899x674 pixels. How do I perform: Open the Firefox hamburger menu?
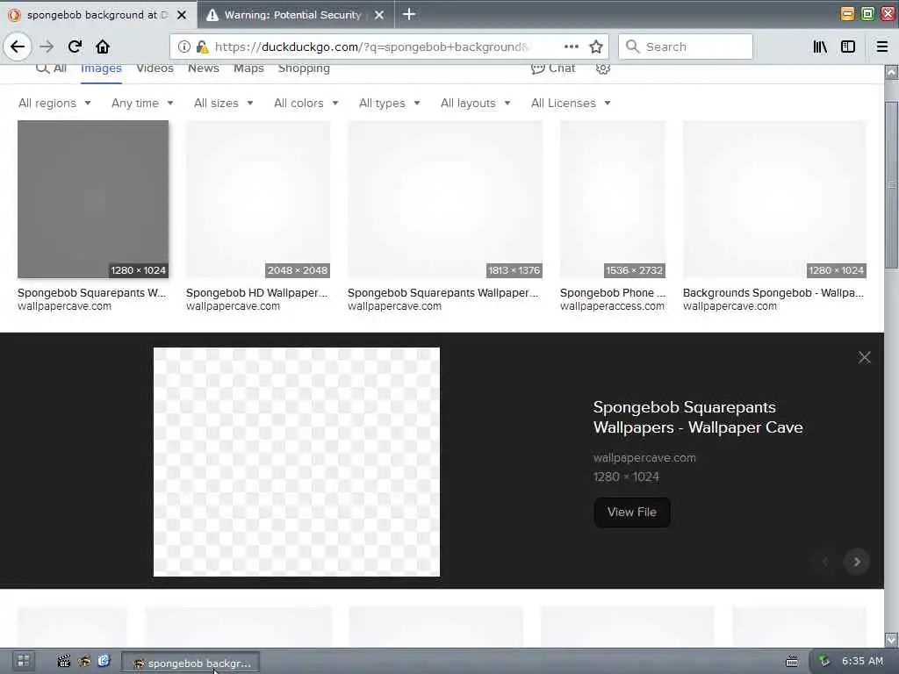[x=882, y=47]
